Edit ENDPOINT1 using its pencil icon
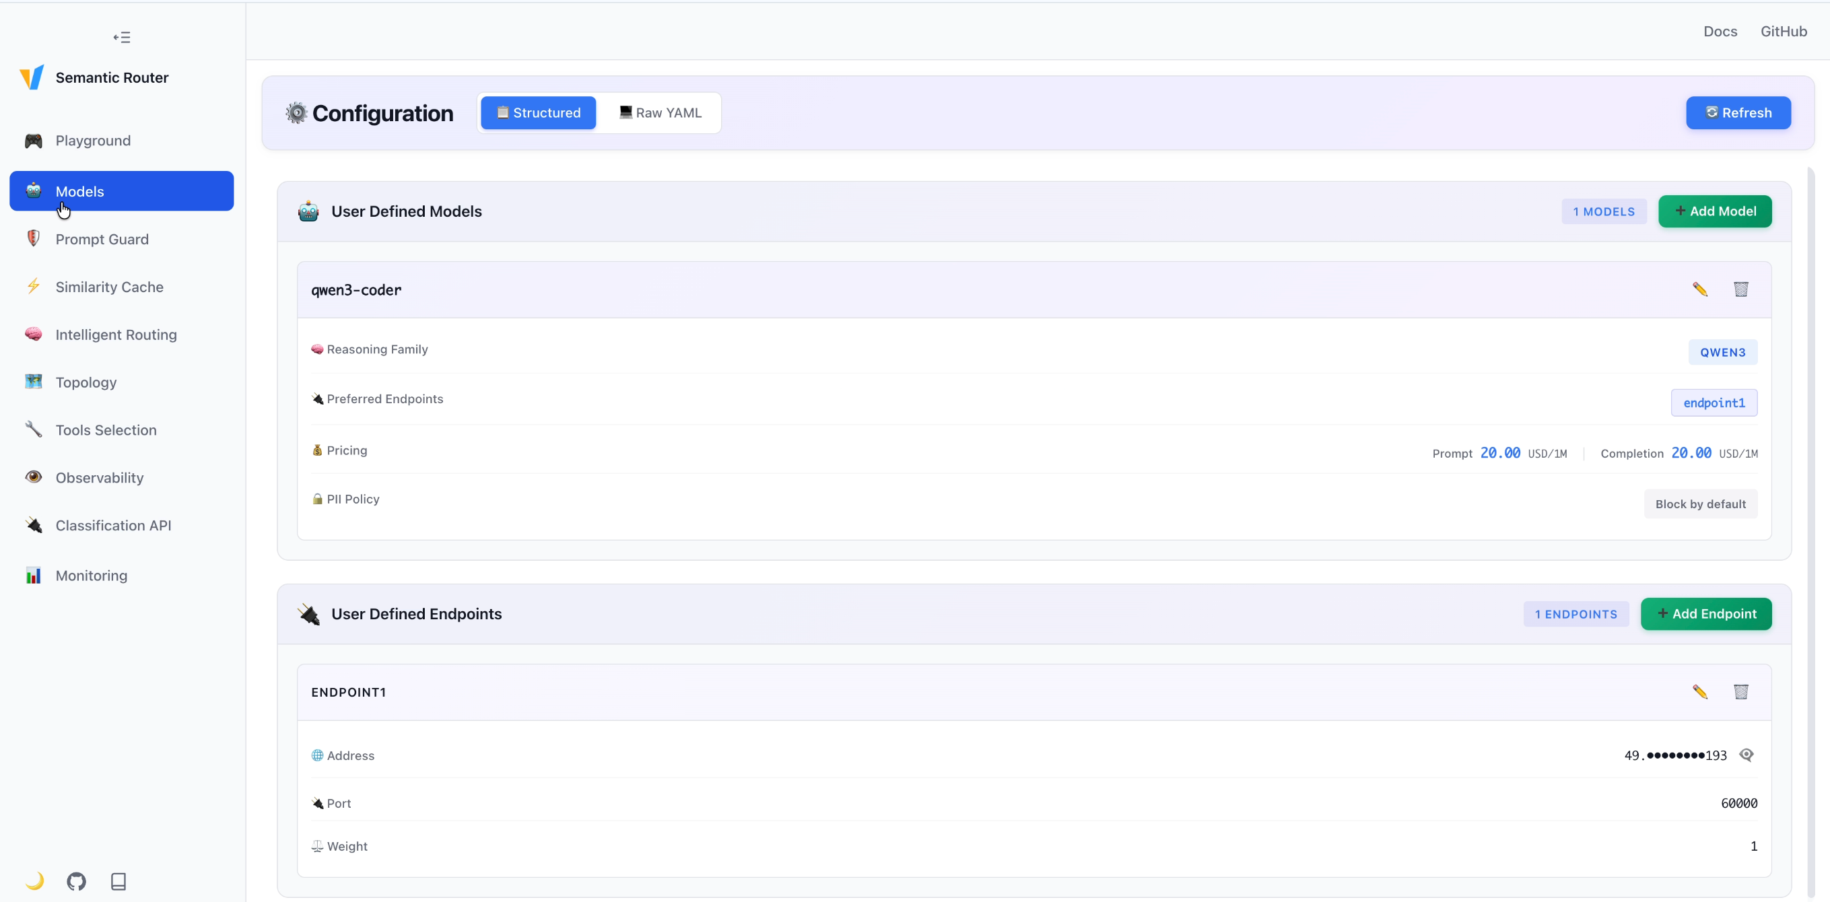Screen dimensions: 1830x902 (x=1701, y=691)
